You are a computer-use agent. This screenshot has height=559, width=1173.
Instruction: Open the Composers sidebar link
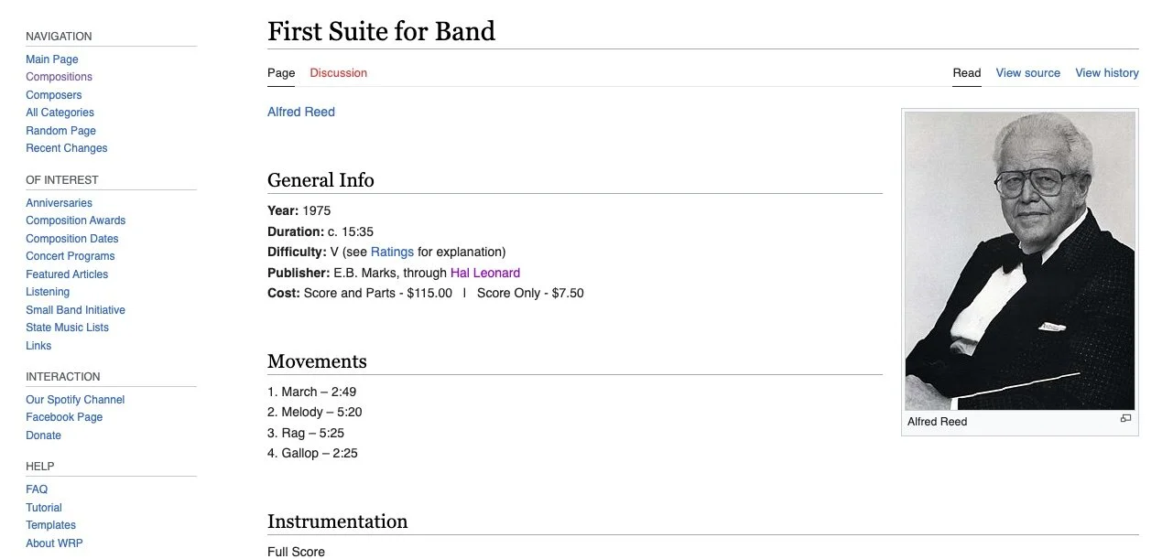[x=54, y=95]
